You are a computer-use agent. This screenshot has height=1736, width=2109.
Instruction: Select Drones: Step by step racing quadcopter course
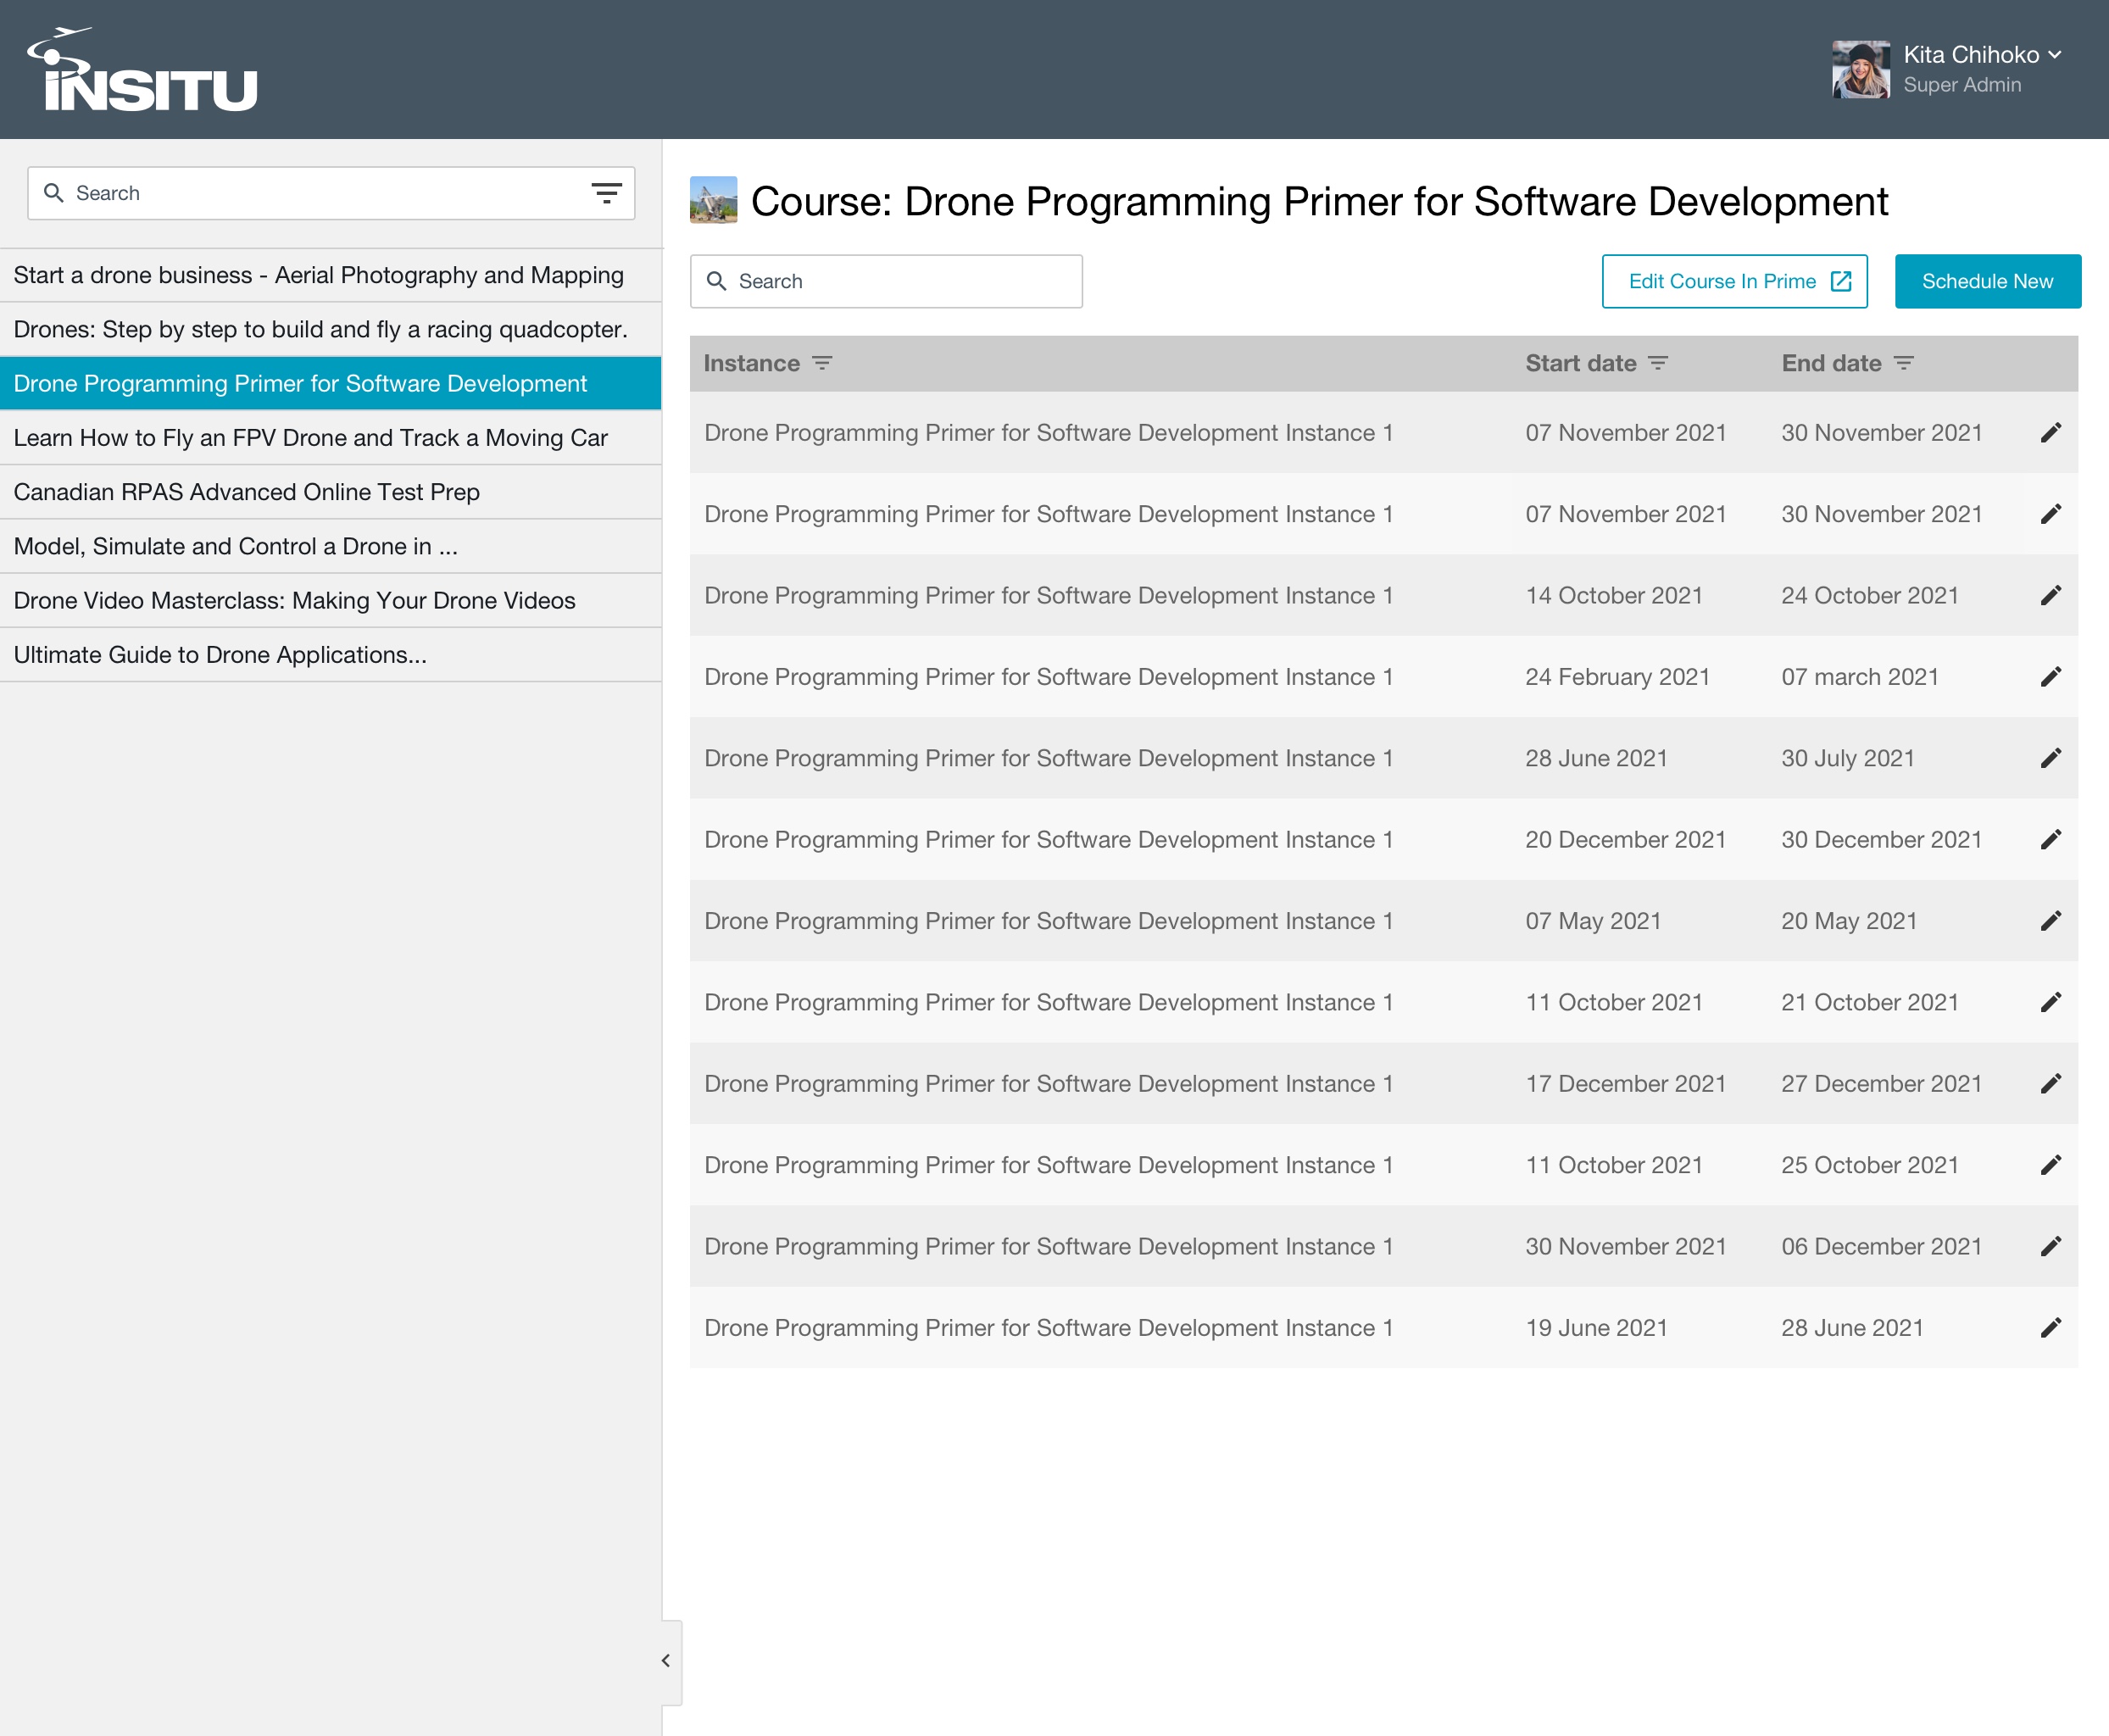click(x=330, y=329)
